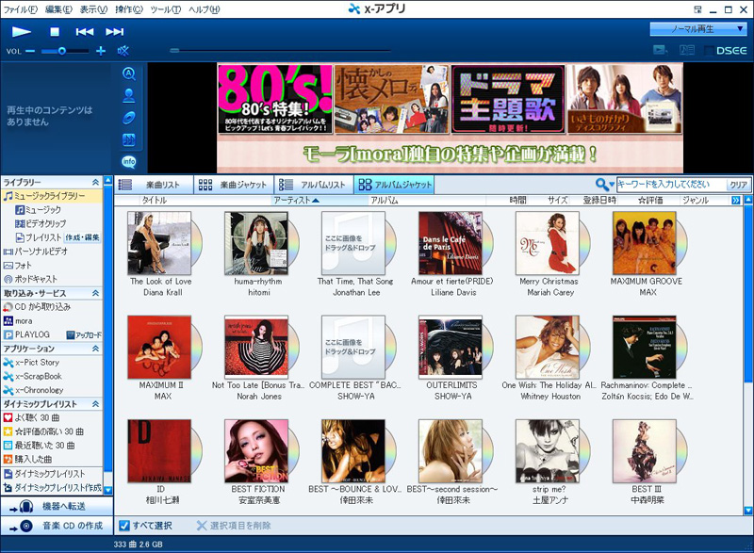Screen dimensions: 754x553
Task: Adjust the volume slider knob
Action: [x=61, y=51]
